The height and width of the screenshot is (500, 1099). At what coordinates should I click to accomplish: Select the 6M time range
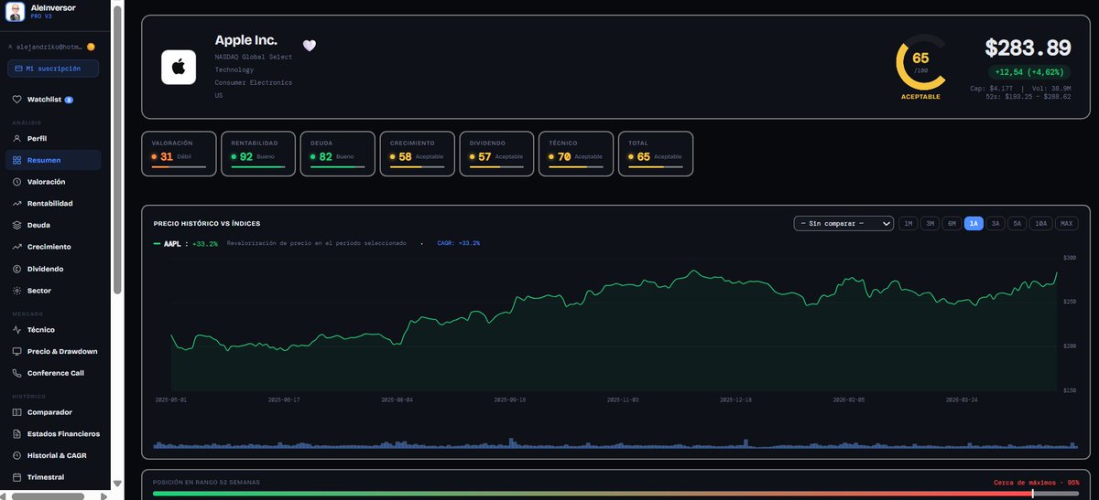[952, 223]
